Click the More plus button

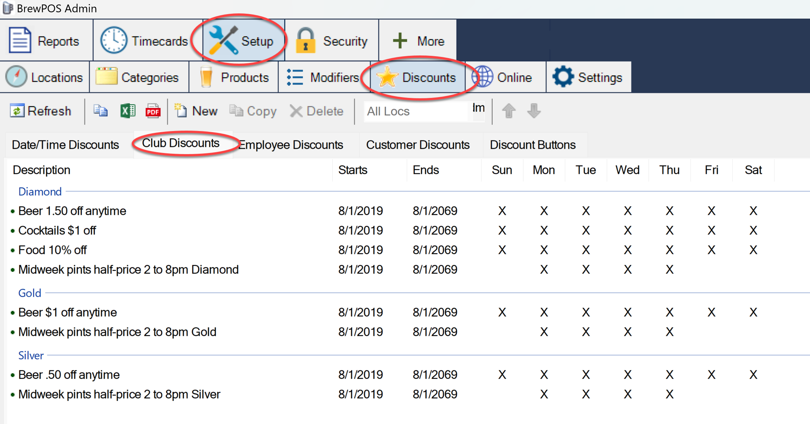click(418, 41)
